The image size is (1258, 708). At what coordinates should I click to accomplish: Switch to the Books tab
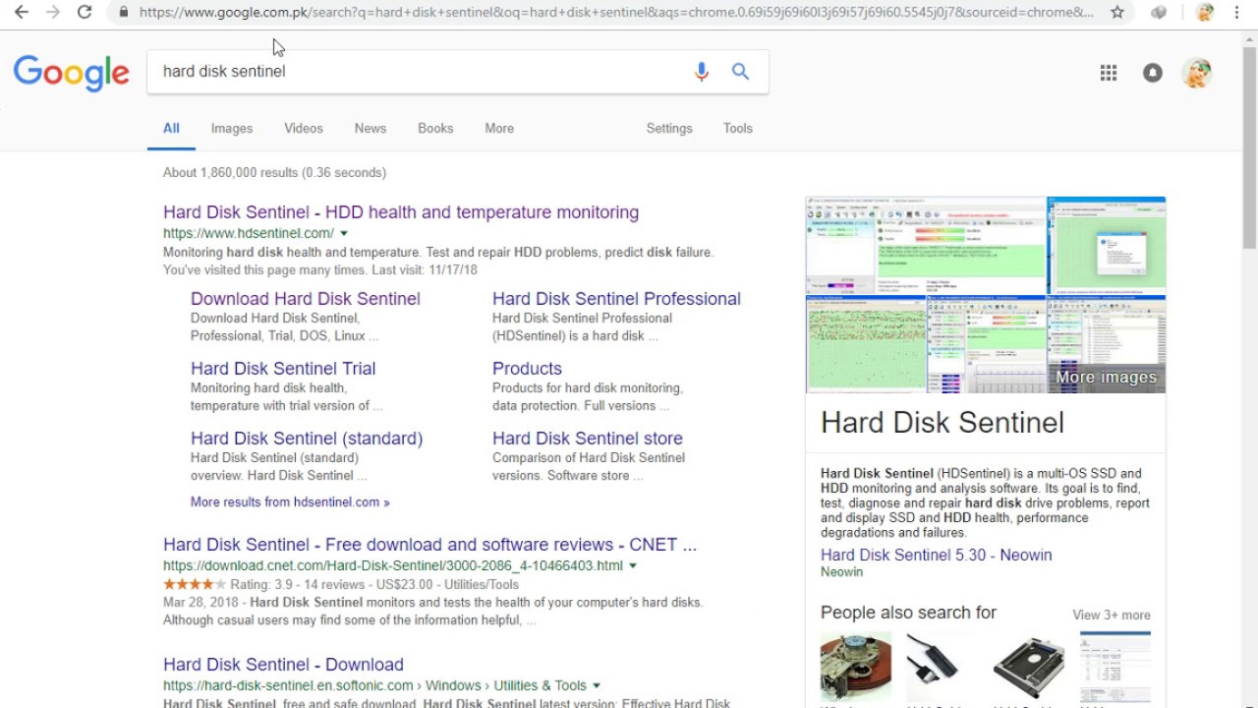tap(435, 128)
